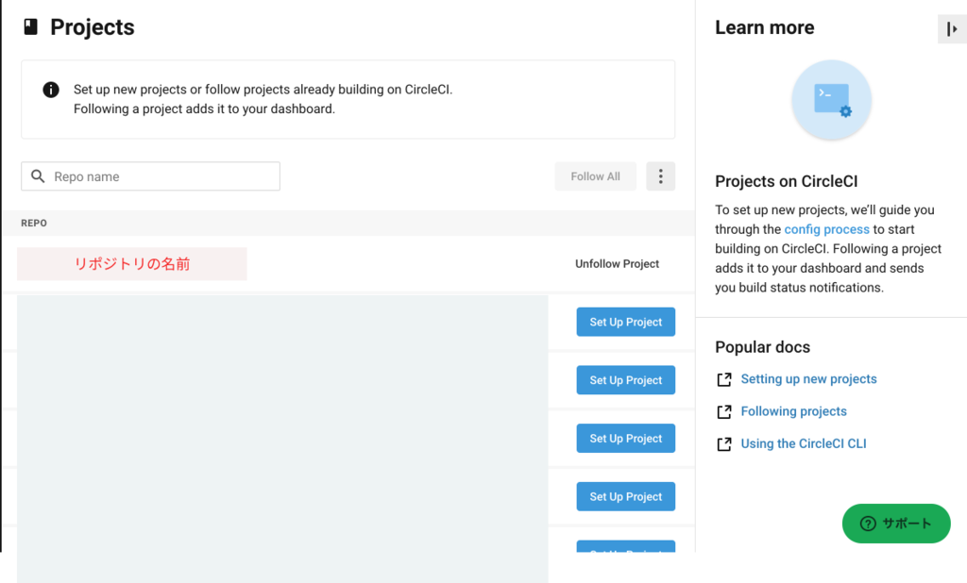Click the Projects book icon in the heading
967x583 pixels.
click(x=31, y=27)
